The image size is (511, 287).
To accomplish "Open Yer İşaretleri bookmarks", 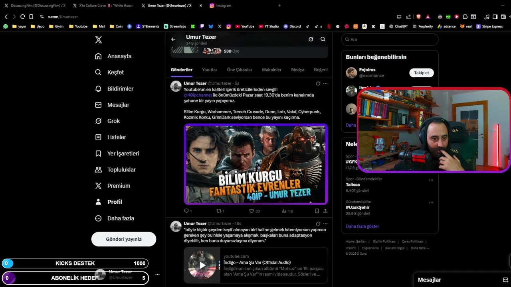I will click(x=117, y=153).
